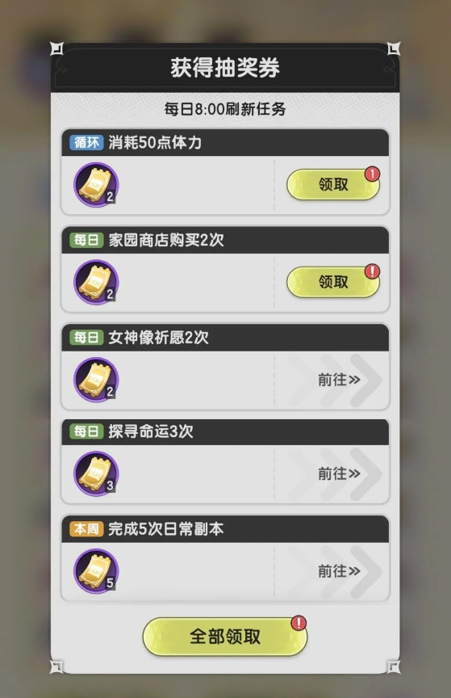Select 每日 tag beside 探寻命运3次
The width and height of the screenshot is (451, 698).
(86, 431)
